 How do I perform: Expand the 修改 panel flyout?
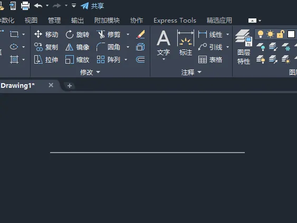tap(90, 72)
